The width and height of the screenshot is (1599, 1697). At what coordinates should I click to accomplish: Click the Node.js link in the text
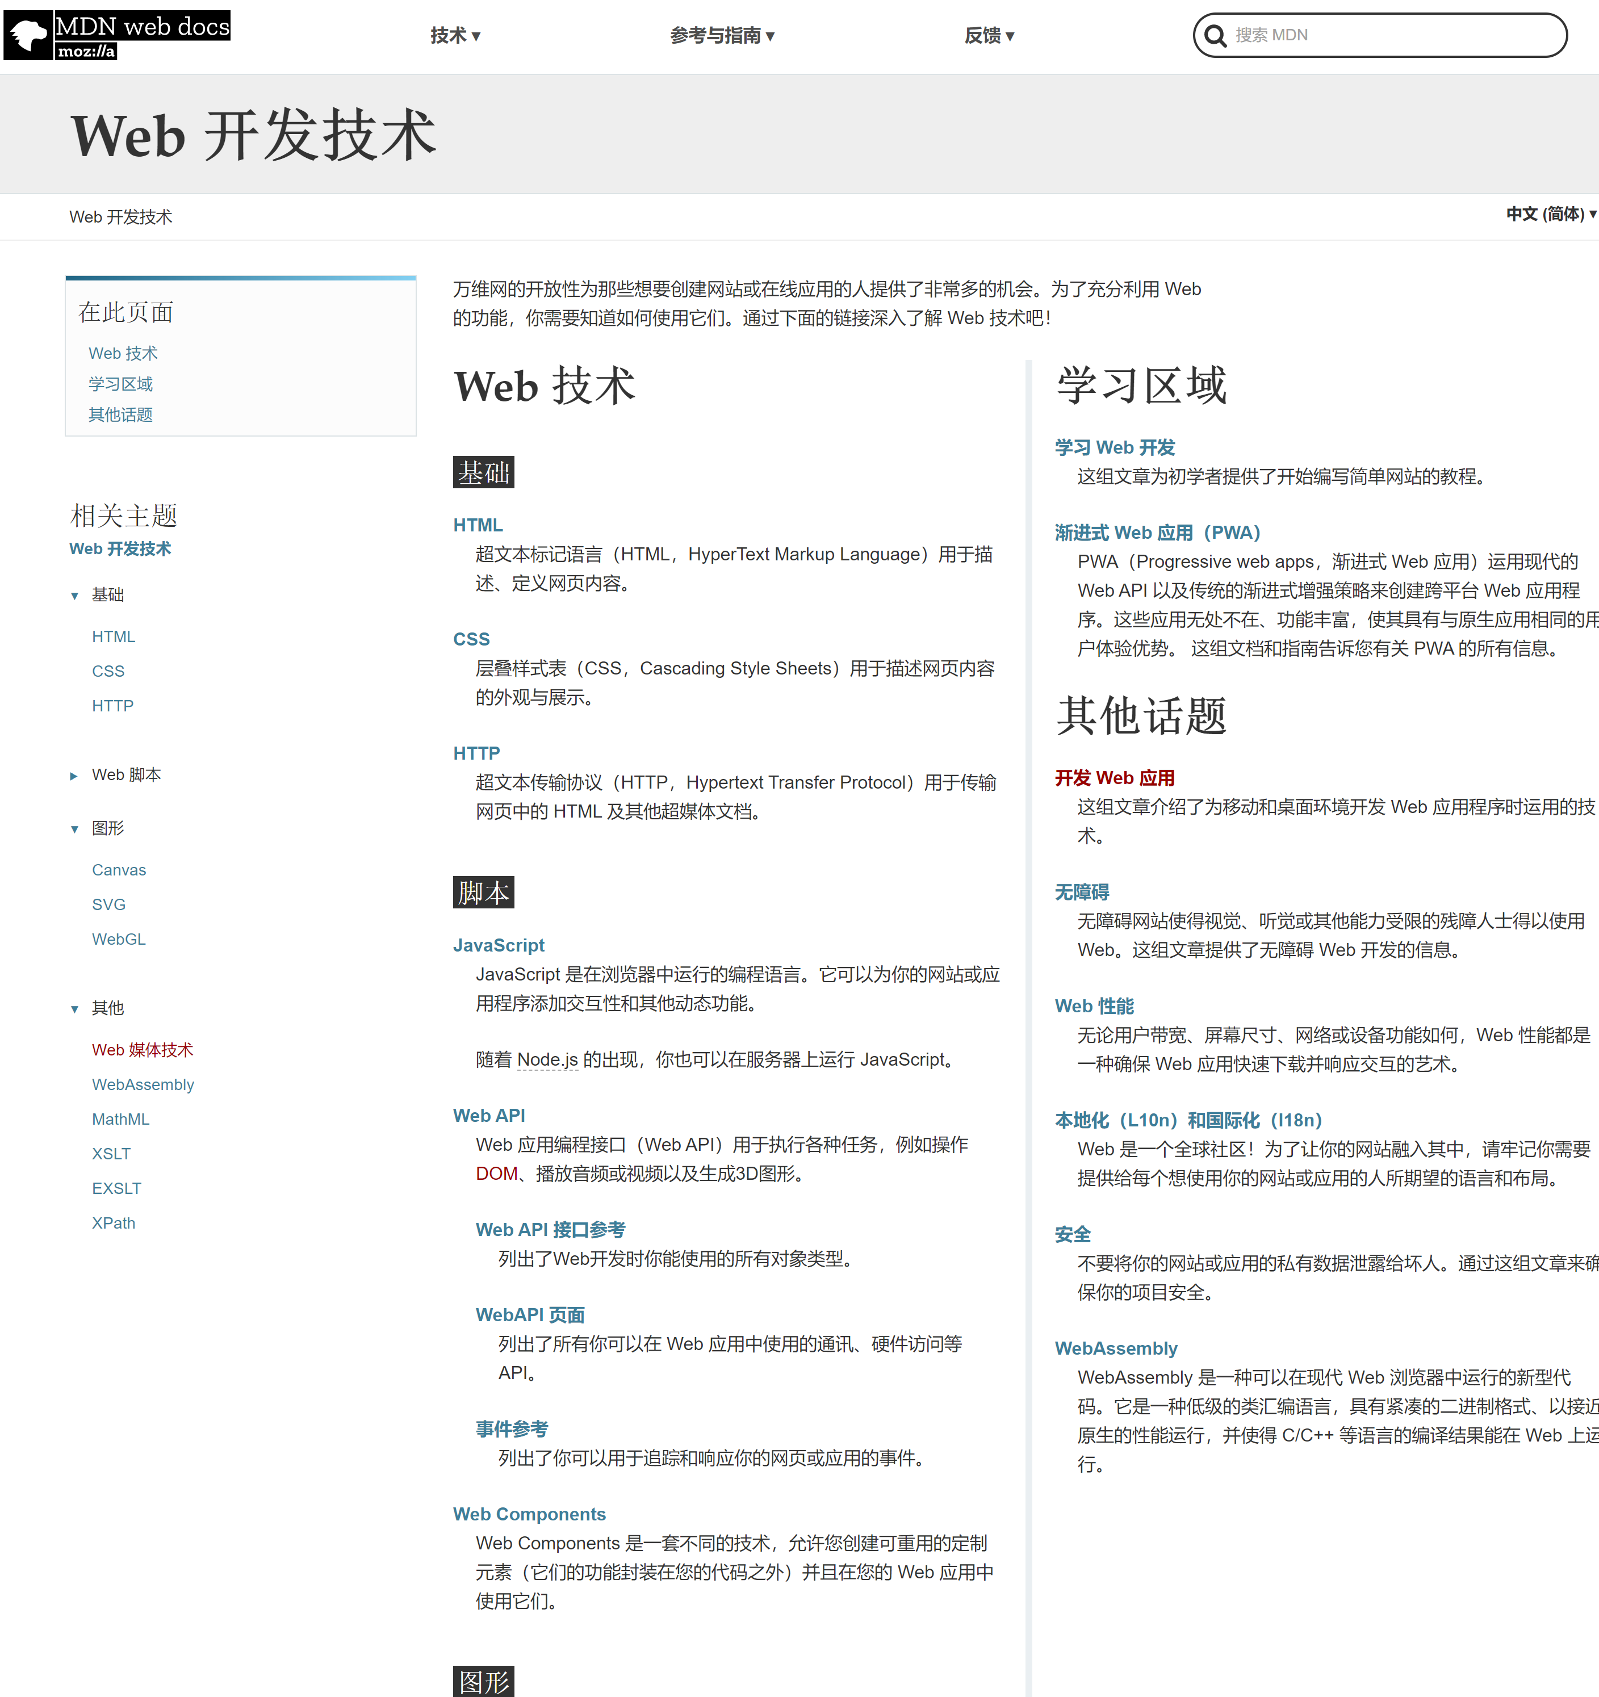tap(547, 1059)
